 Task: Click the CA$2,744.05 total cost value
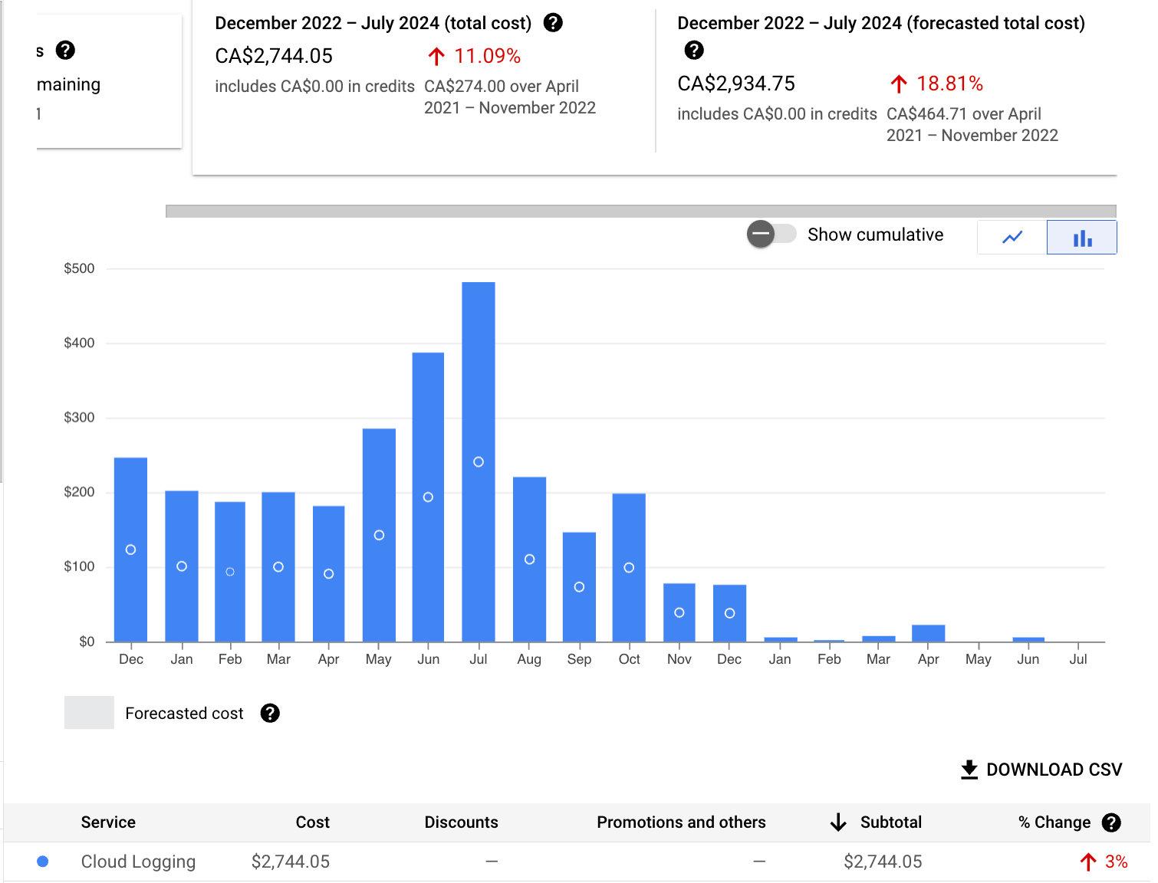point(274,56)
